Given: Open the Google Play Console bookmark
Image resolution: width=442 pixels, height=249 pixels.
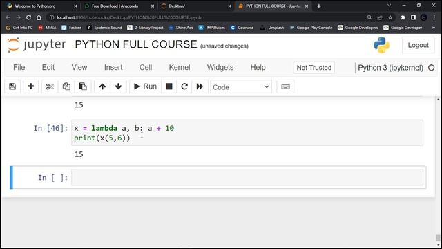Looking at the screenshot, I should coord(311,28).
